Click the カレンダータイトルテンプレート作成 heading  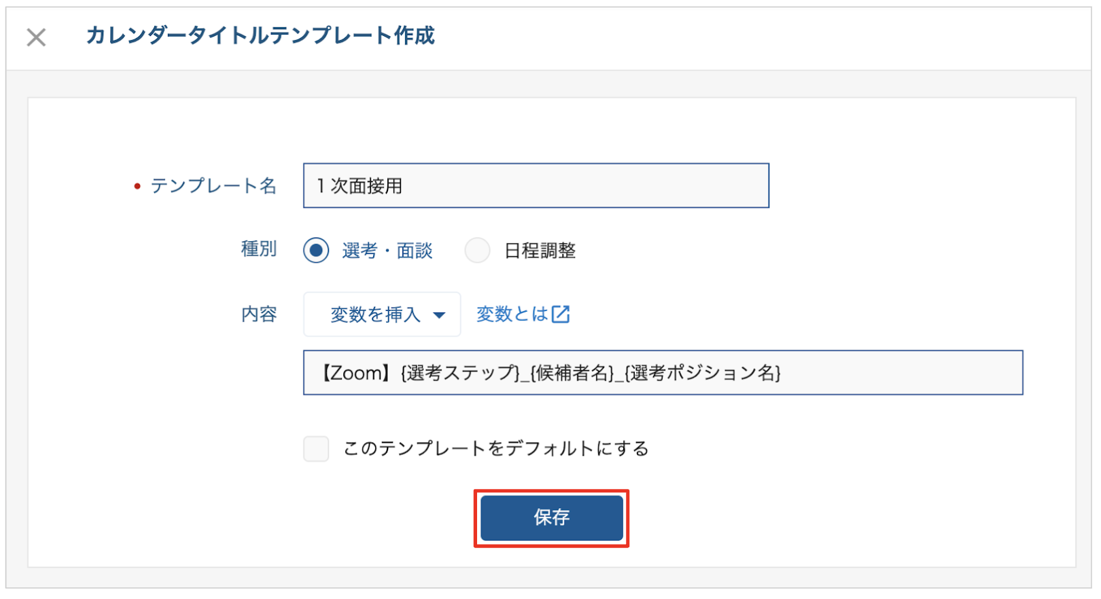pos(260,35)
